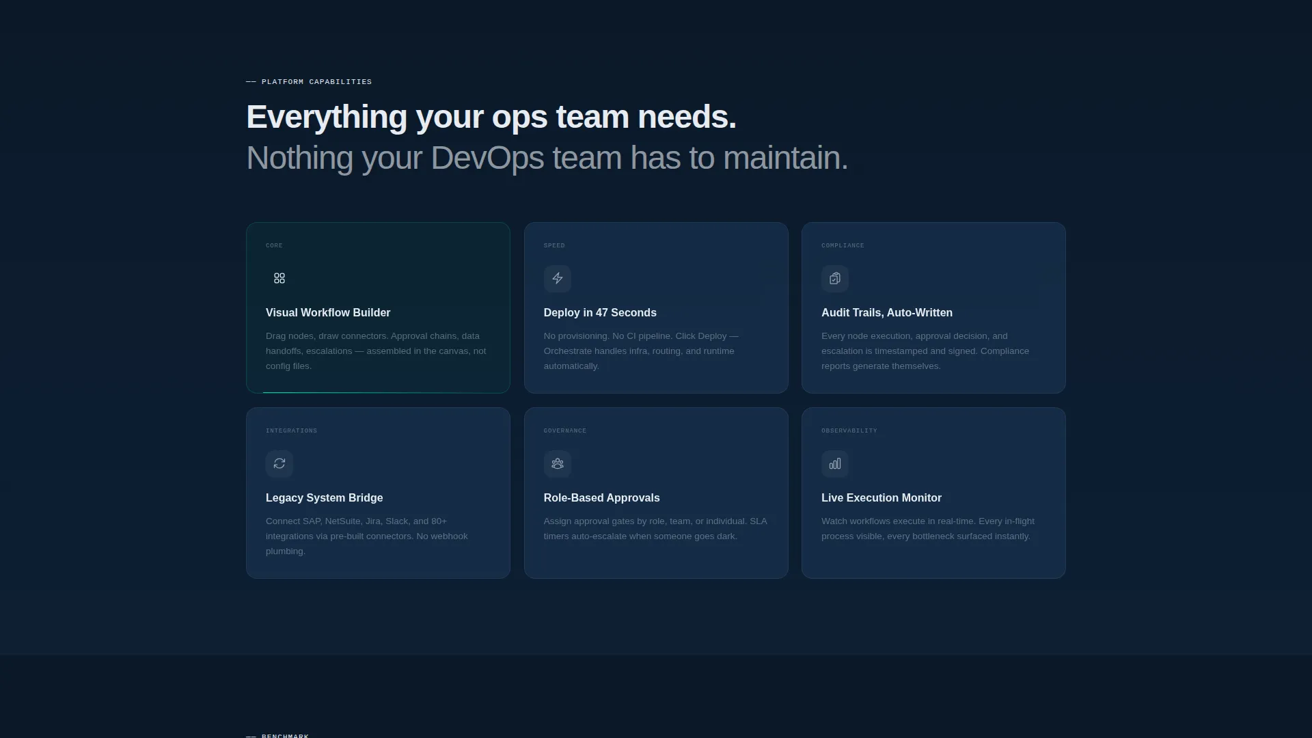Click the 'Connect SAP, NetSuite, Jira' description
Image resolution: width=1312 pixels, height=738 pixels.
click(x=367, y=536)
